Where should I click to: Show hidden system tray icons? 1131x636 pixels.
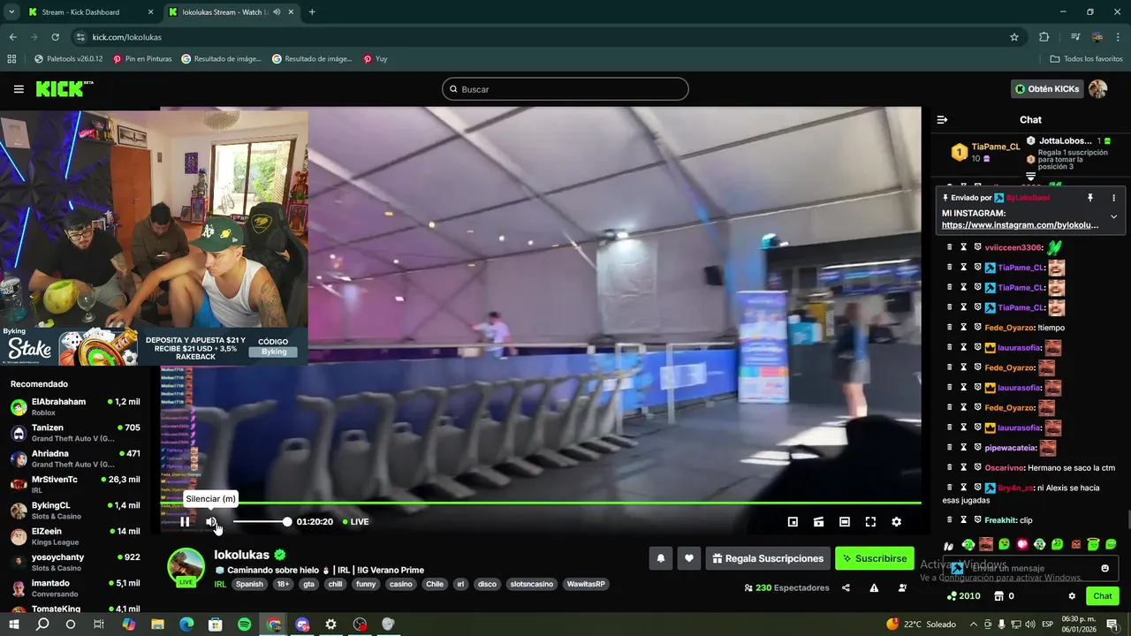tap(974, 625)
